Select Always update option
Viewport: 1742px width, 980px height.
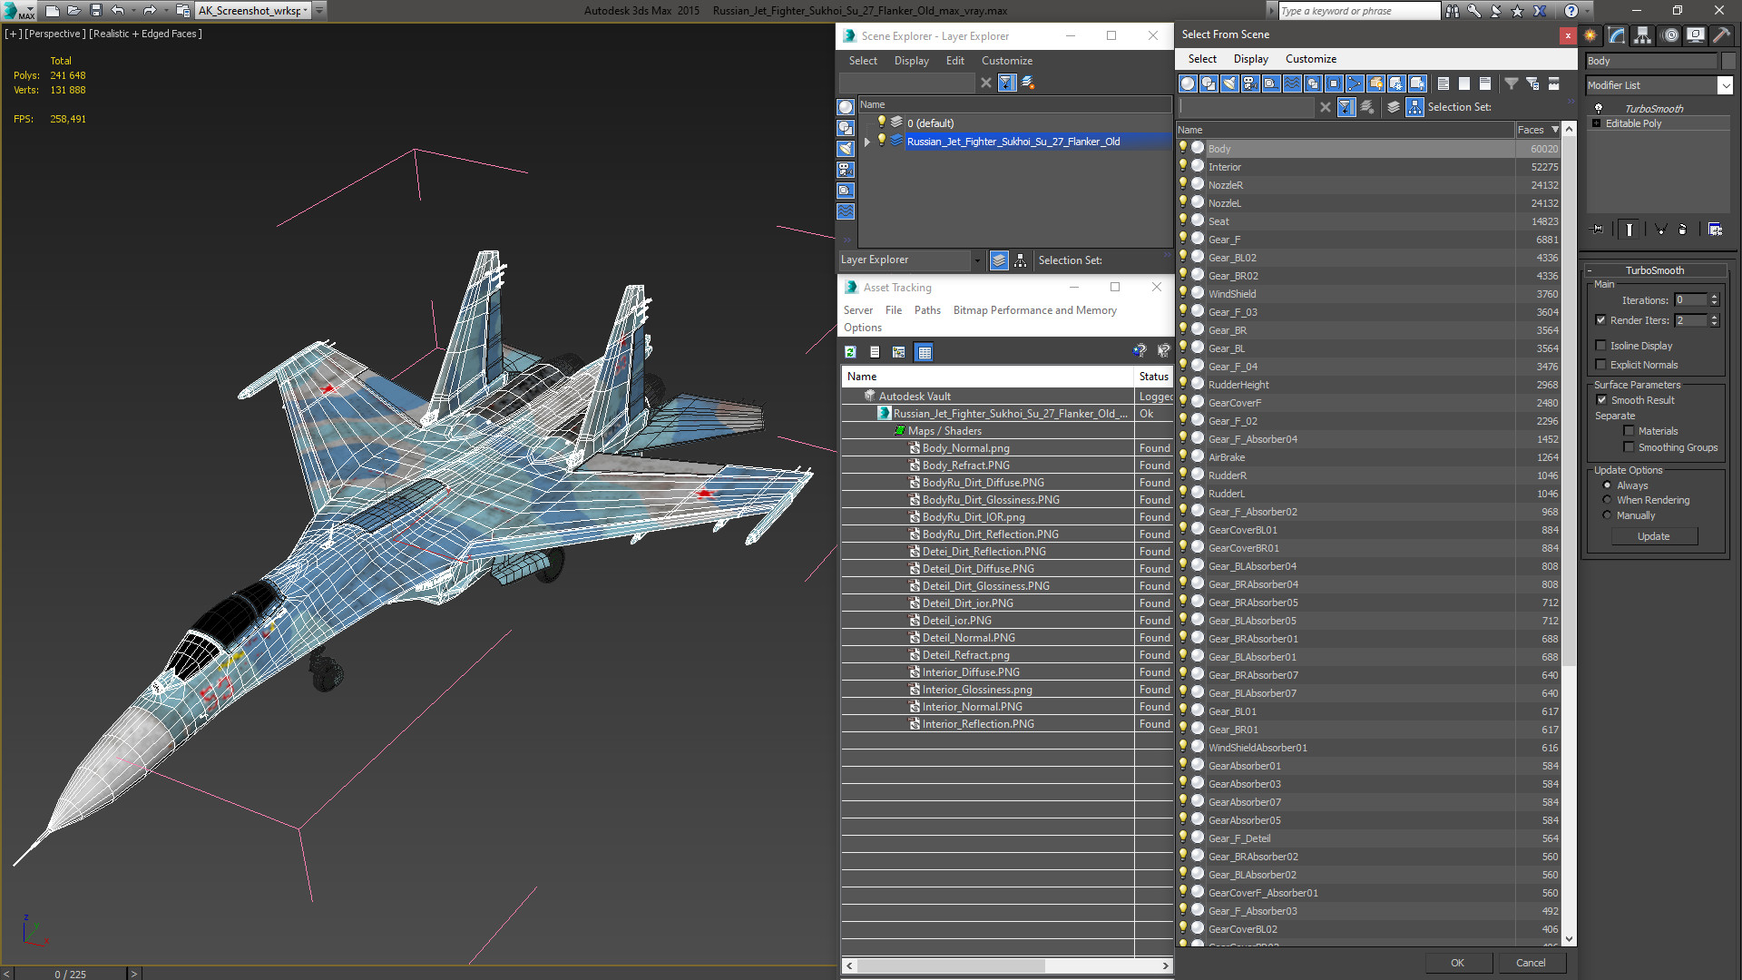pos(1607,485)
